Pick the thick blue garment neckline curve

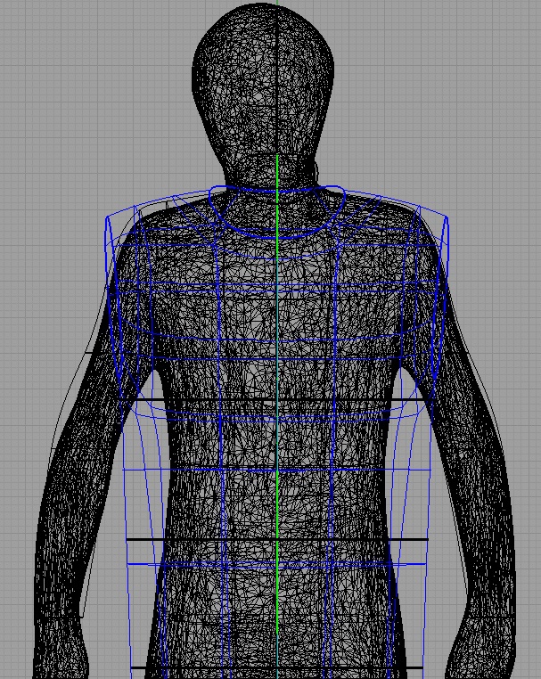coord(277,212)
